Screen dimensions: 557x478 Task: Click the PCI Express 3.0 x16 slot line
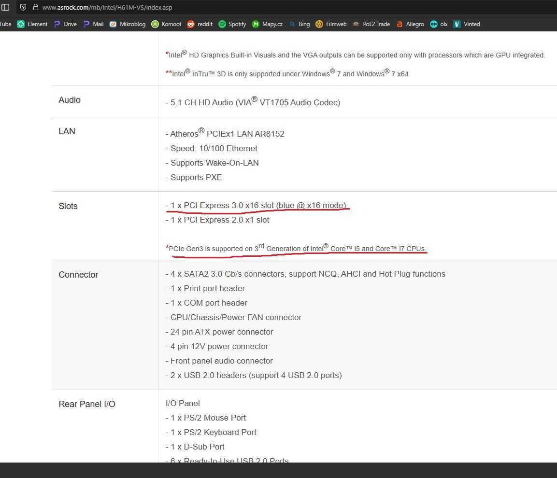(x=256, y=205)
